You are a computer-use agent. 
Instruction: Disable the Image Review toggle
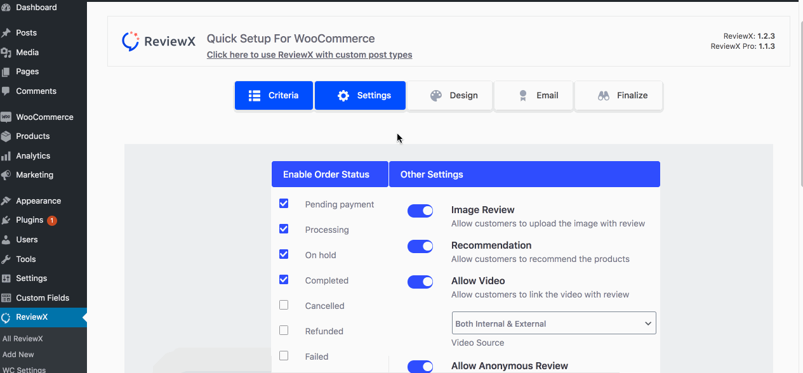click(x=420, y=211)
